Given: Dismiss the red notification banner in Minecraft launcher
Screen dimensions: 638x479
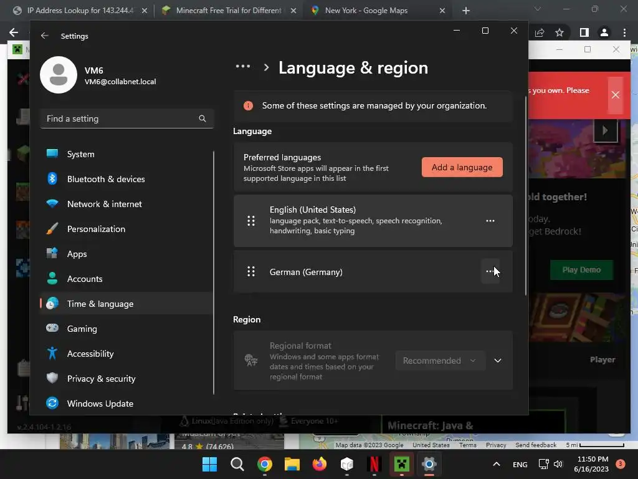Looking at the screenshot, I should [616, 95].
